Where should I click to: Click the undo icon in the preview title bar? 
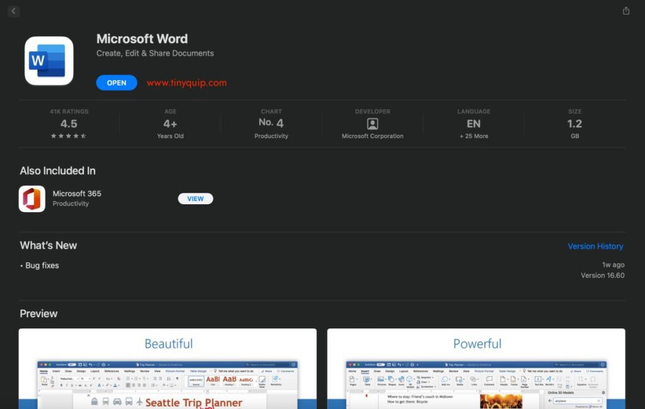click(x=89, y=364)
